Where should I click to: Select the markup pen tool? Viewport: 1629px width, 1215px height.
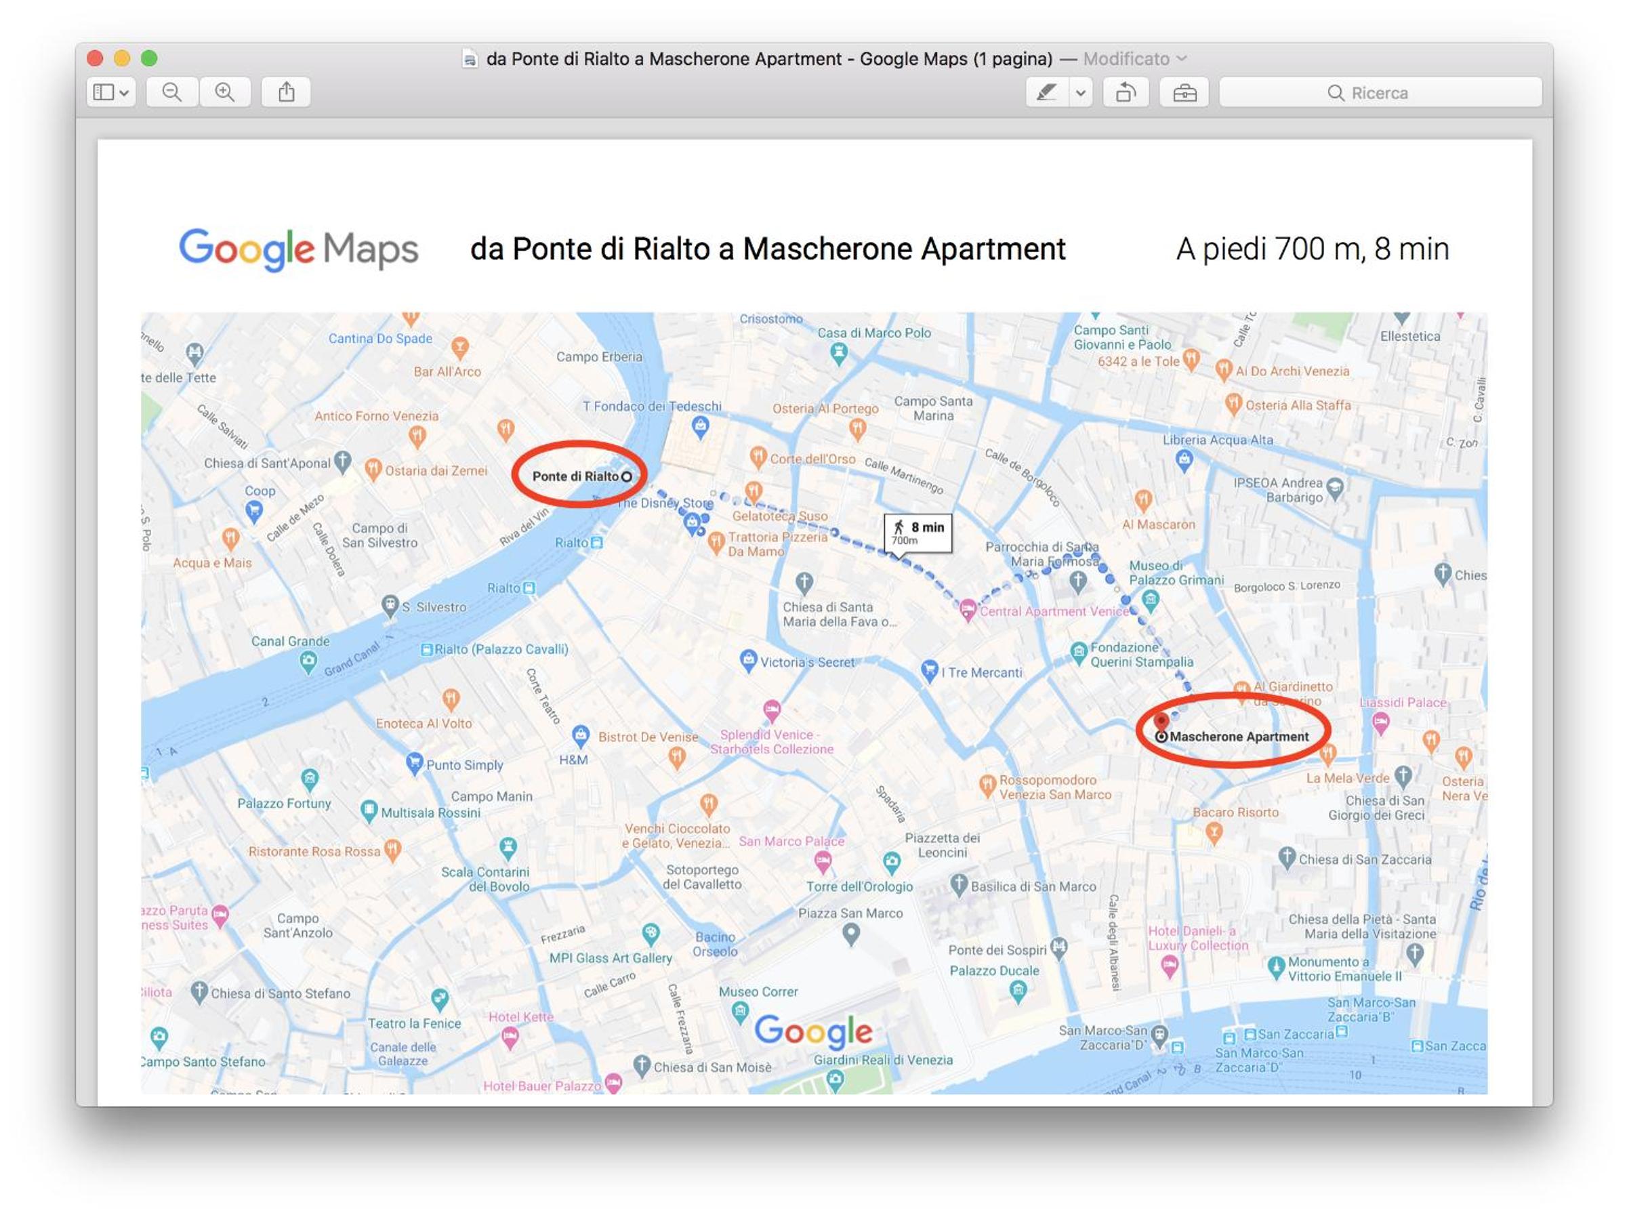(1046, 93)
